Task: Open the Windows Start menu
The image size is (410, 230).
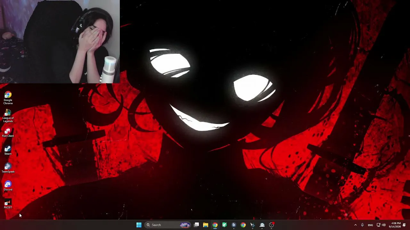Action: pyautogui.click(x=139, y=225)
